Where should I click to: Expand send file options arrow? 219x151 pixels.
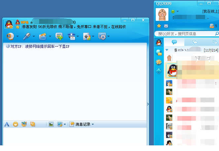(x=50, y=36)
